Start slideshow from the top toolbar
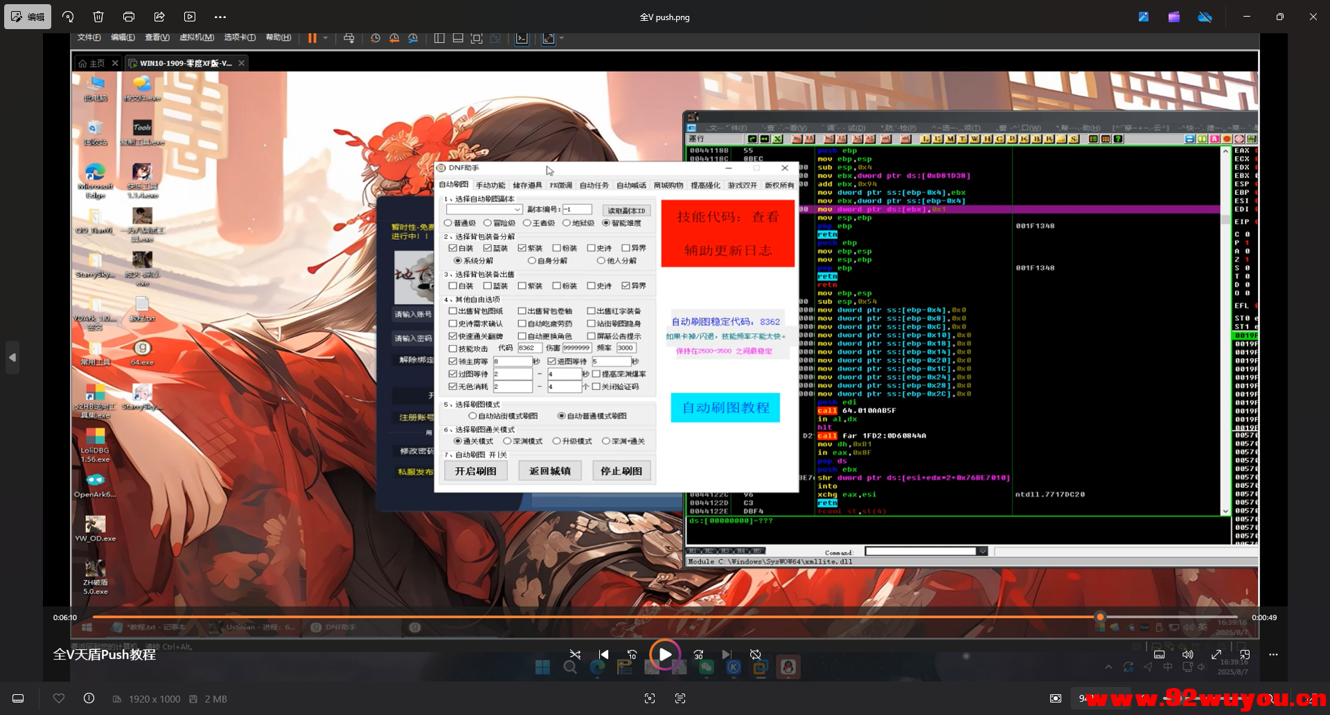The height and width of the screenshot is (715, 1330). [x=190, y=17]
